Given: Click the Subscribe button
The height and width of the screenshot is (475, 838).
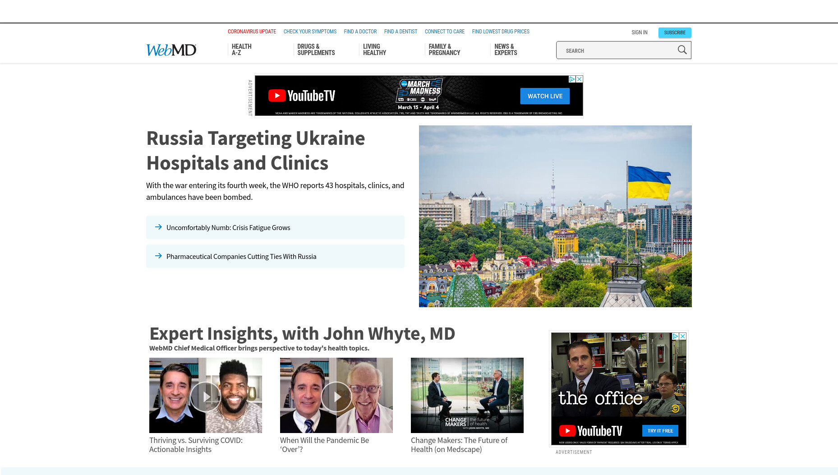Looking at the screenshot, I should coord(675,32).
